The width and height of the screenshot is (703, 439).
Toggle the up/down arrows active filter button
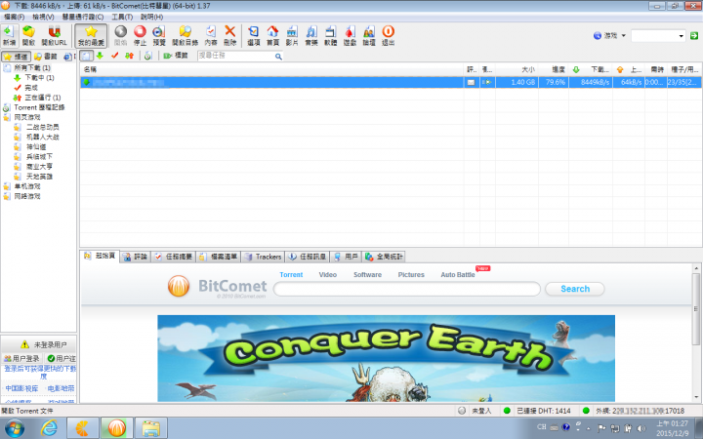[130, 56]
